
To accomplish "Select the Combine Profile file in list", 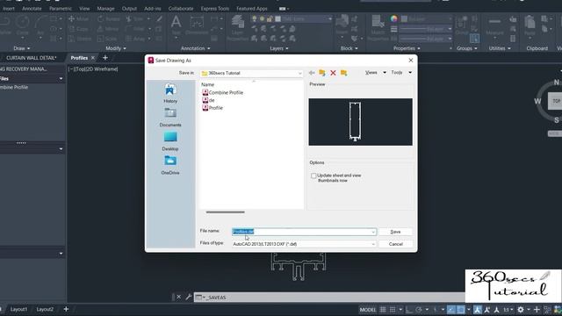I will [x=222, y=92].
